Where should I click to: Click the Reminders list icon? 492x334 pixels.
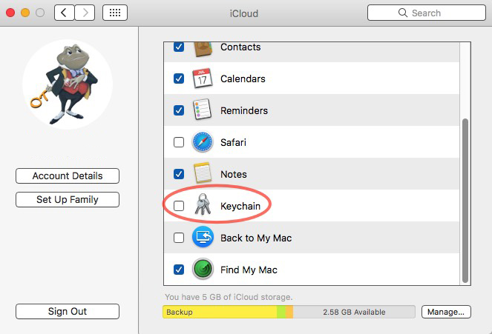[203, 110]
